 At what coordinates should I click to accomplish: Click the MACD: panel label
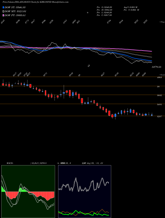coord(10,163)
